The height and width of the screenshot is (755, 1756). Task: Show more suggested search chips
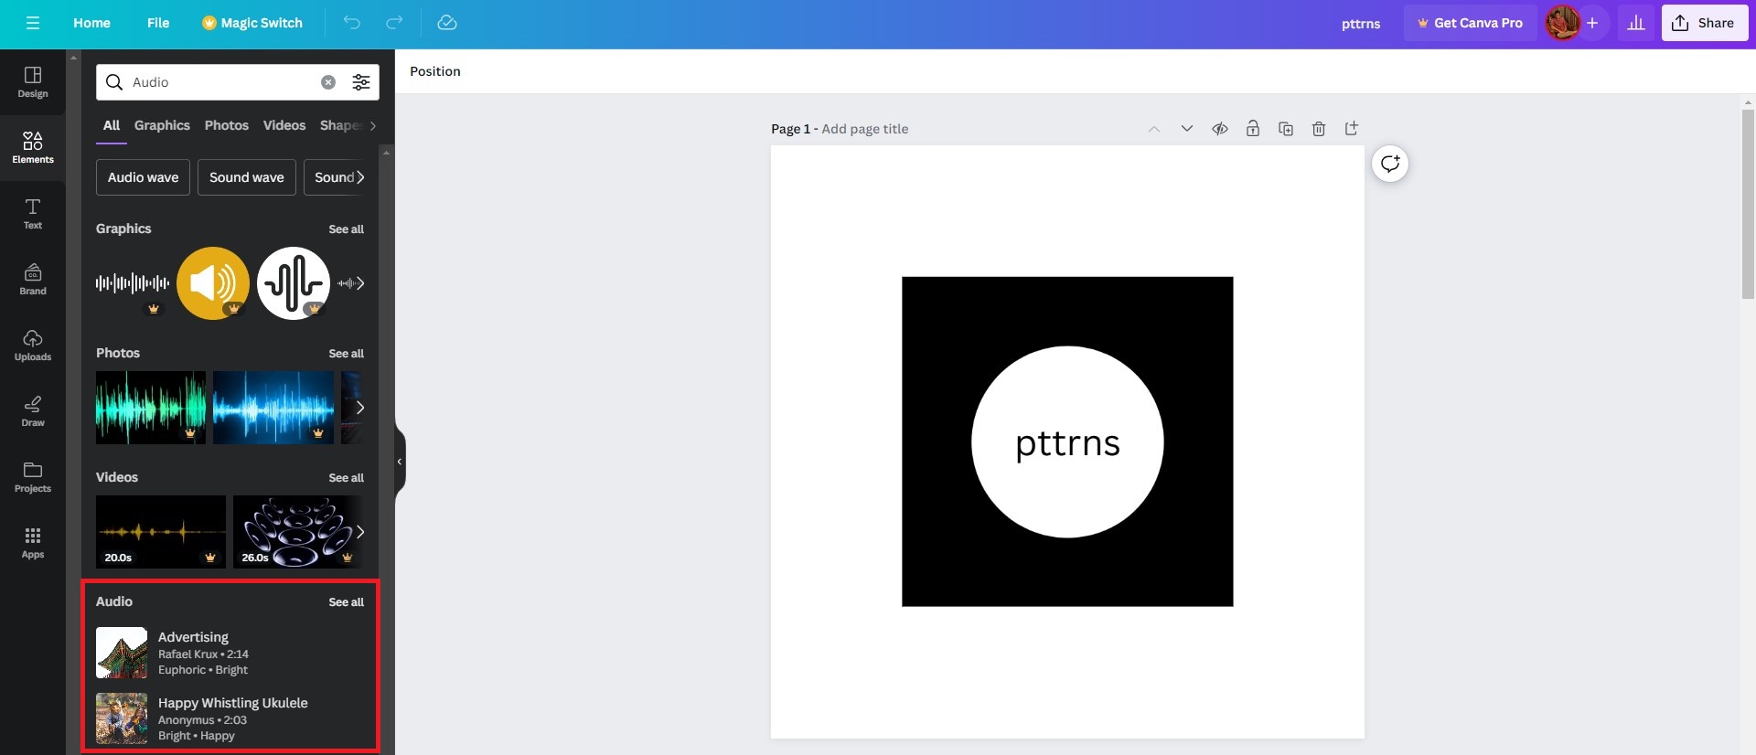pyautogui.click(x=360, y=177)
